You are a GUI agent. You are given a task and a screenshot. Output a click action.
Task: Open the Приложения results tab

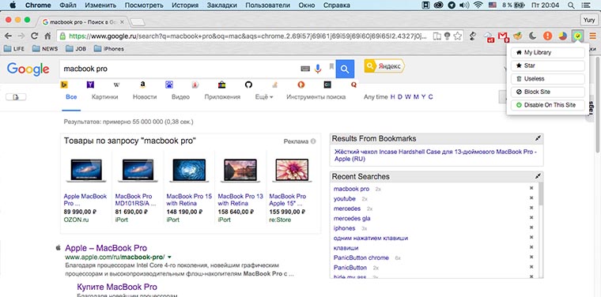point(222,97)
